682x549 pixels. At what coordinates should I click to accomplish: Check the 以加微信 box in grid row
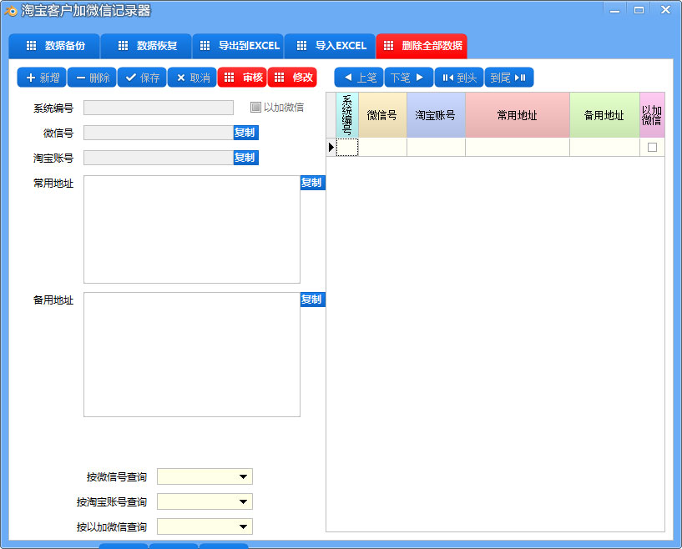[652, 148]
